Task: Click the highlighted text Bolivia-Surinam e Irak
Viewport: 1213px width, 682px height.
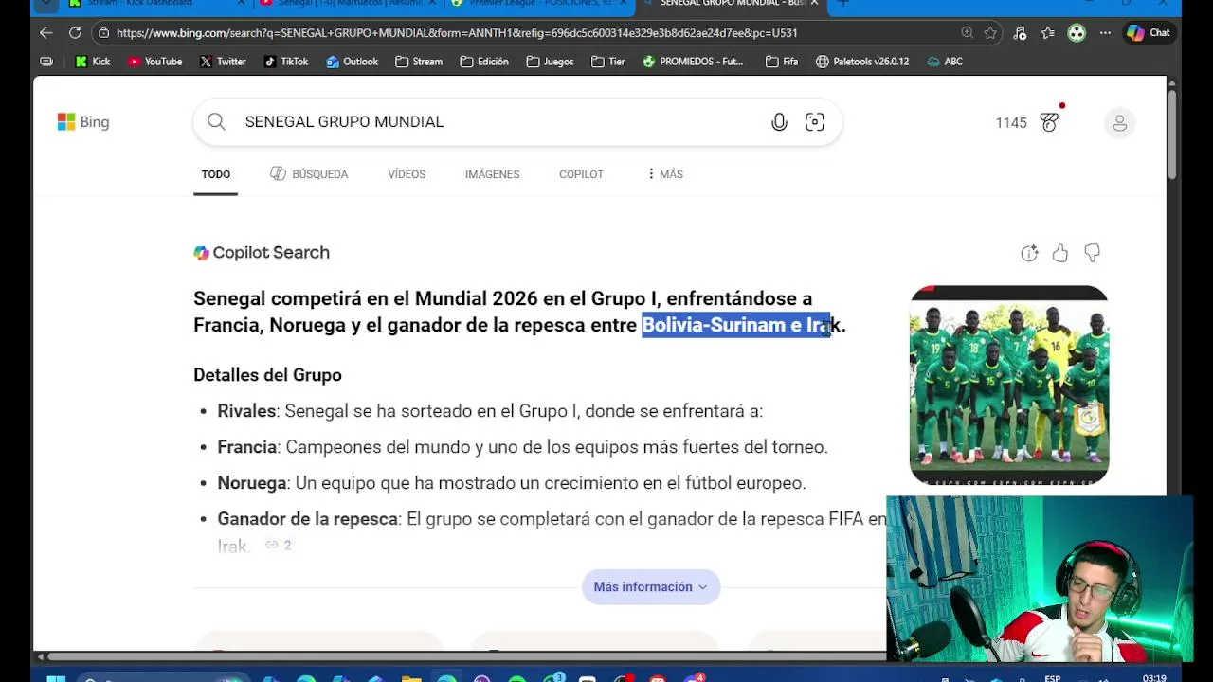Action: (x=736, y=325)
